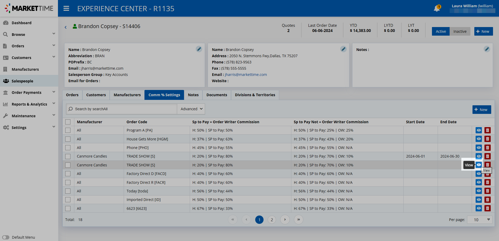Delete the Program A [PA] commission row
499x241 pixels.
click(x=487, y=130)
